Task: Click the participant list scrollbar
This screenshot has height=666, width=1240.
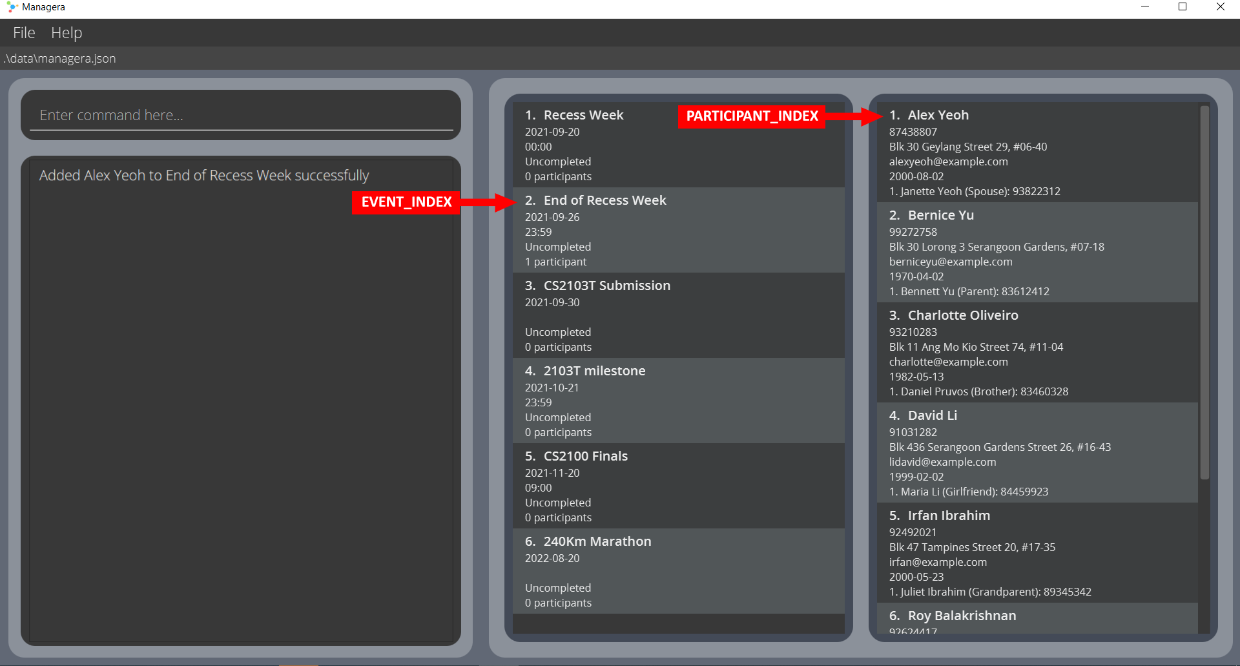Action: tap(1204, 292)
